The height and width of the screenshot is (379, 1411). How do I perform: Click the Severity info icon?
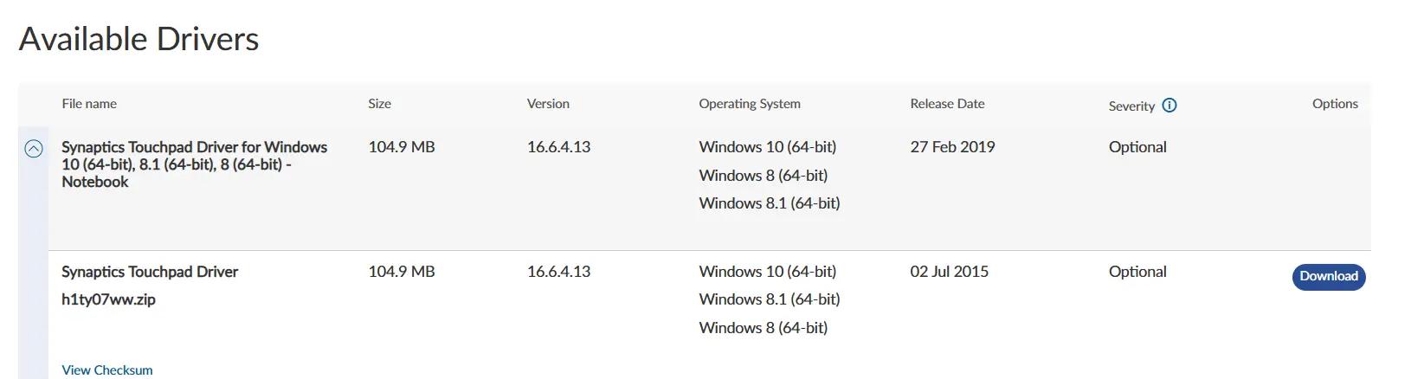point(1169,106)
